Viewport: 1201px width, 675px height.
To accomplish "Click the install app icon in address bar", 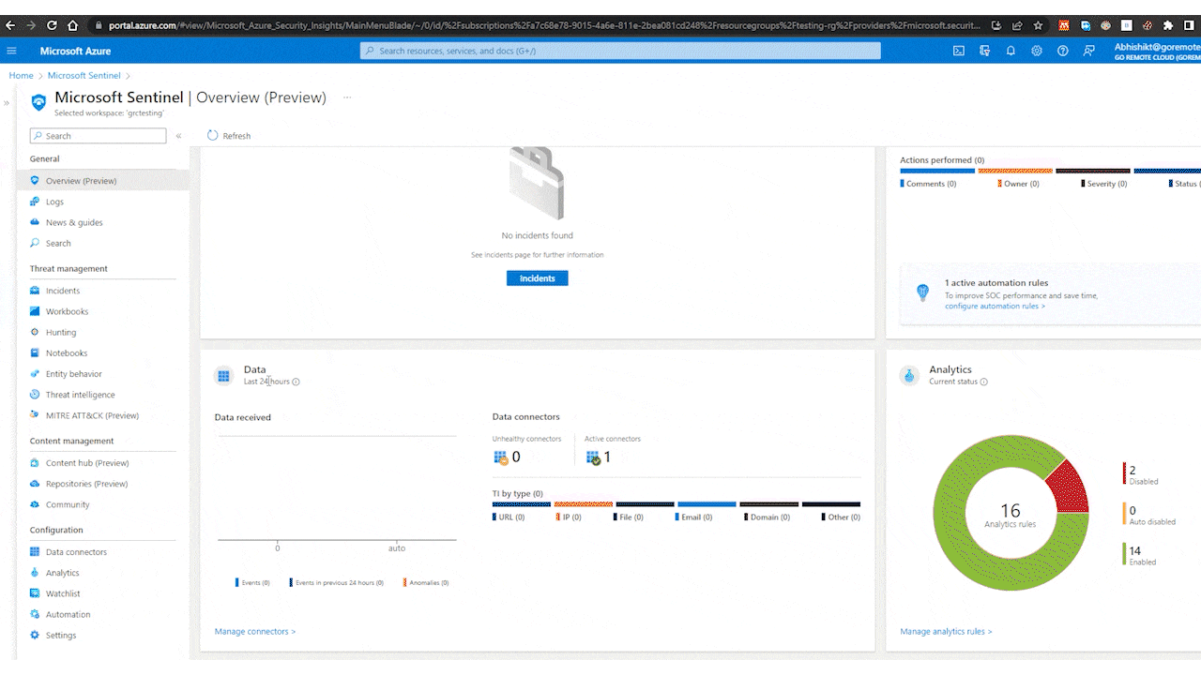I will (995, 25).
